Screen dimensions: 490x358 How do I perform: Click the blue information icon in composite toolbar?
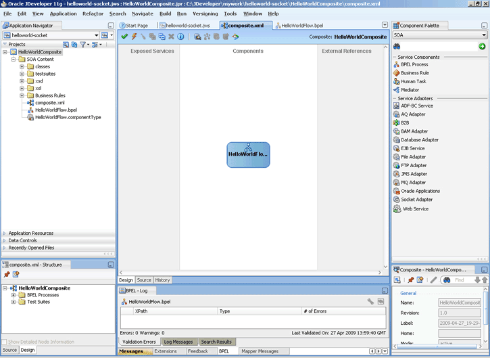(180, 37)
